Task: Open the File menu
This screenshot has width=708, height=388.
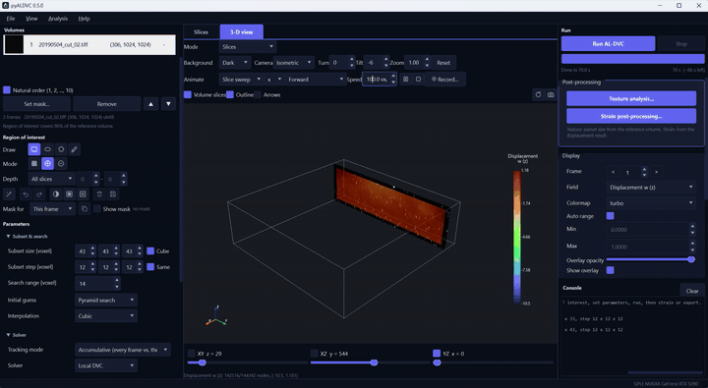Action: (11, 19)
